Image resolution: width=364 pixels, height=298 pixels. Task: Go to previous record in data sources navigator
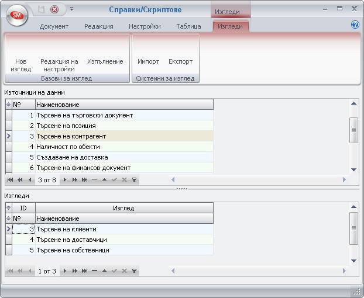(30, 179)
